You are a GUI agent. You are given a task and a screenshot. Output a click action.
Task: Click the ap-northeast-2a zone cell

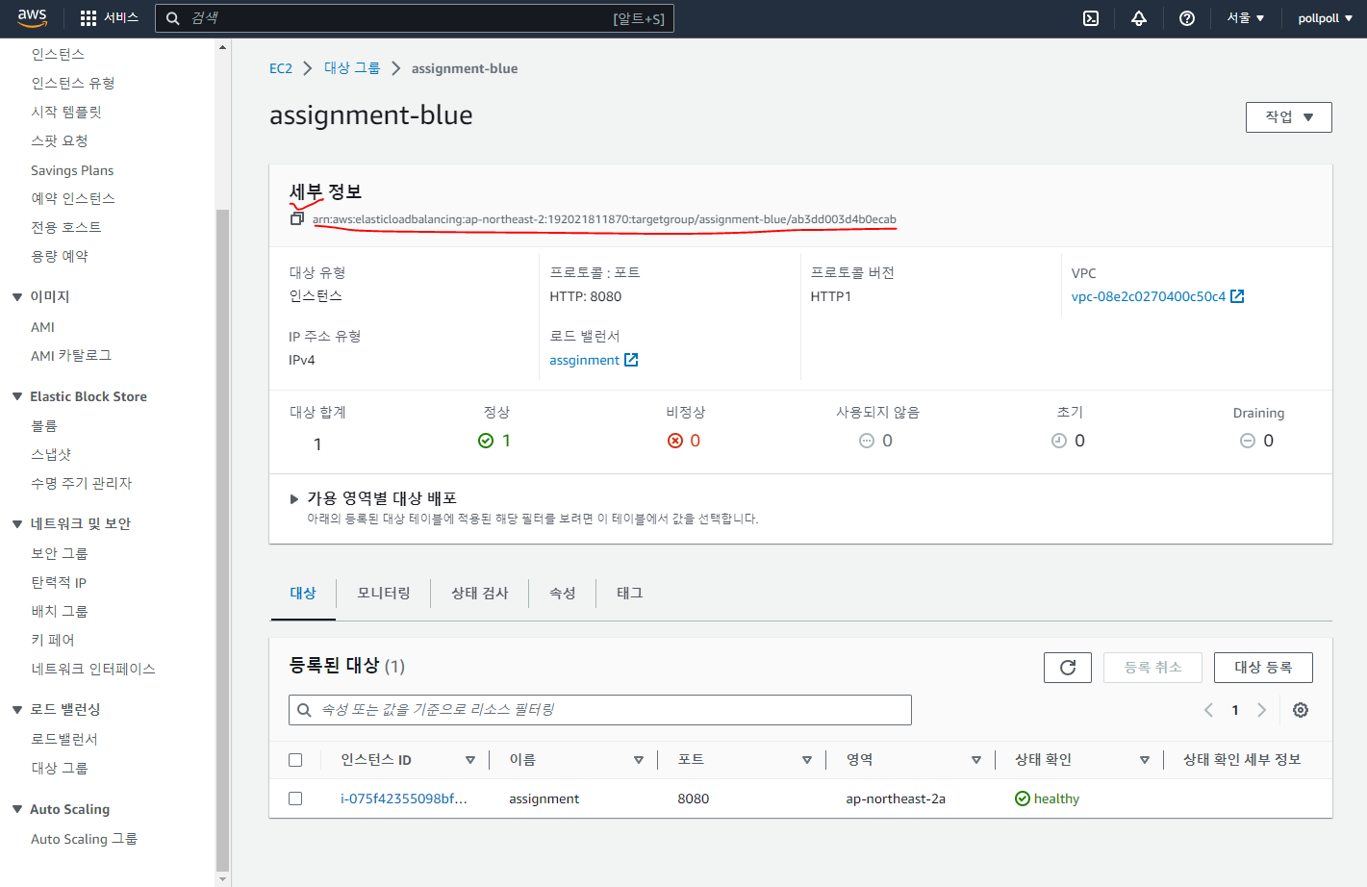click(x=896, y=798)
